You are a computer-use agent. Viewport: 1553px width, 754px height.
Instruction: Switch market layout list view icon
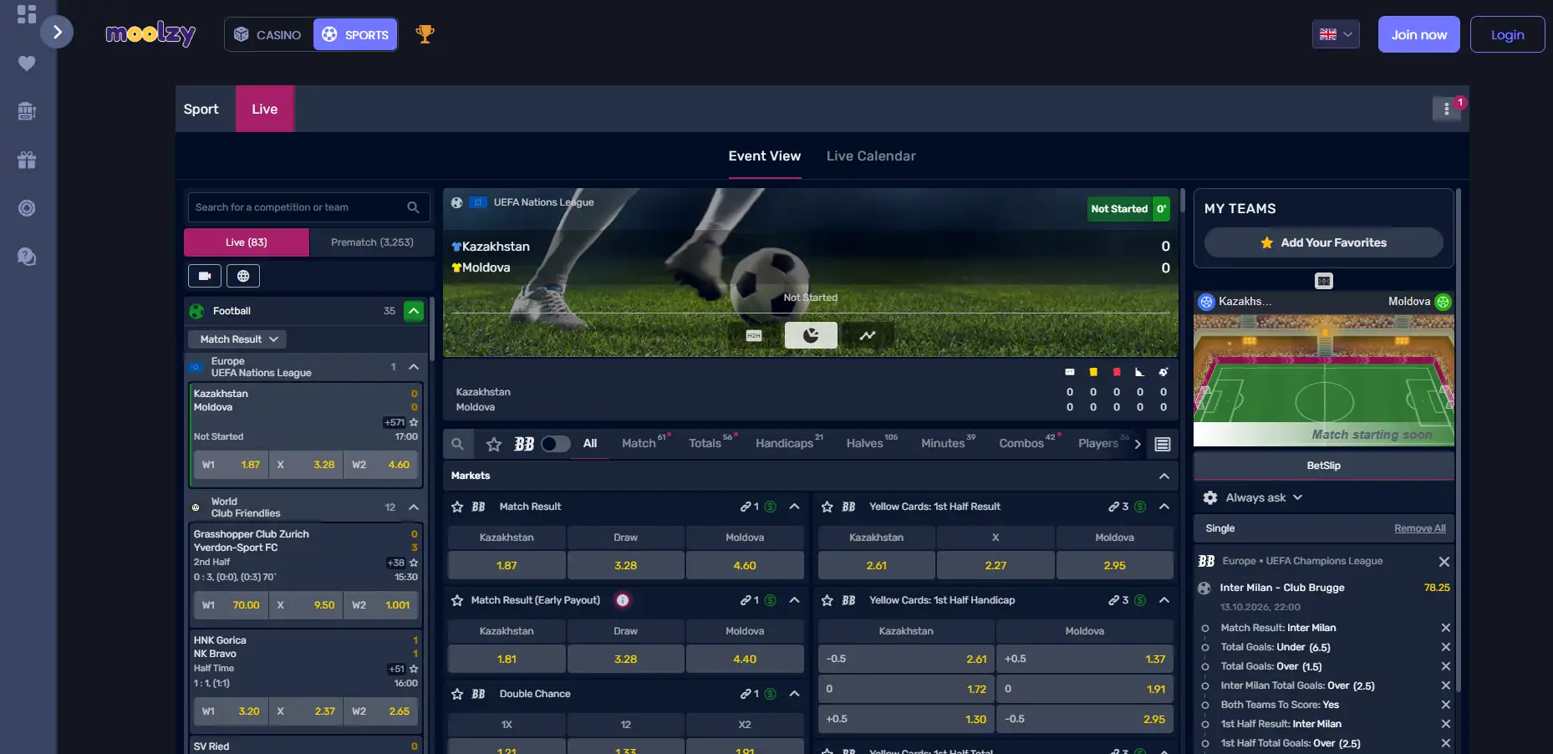(1163, 444)
